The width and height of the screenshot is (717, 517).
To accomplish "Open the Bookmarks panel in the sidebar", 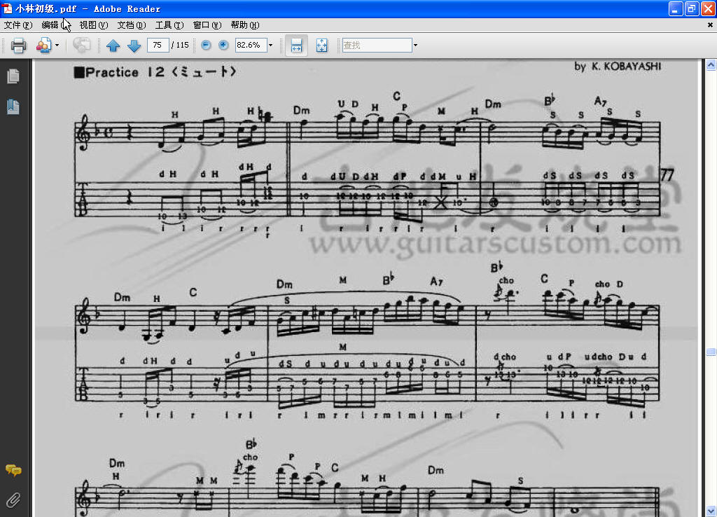I will (13, 106).
